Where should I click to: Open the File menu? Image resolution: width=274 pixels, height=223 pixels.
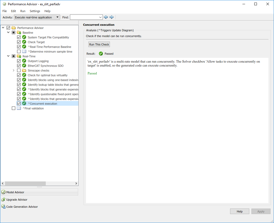(4, 11)
